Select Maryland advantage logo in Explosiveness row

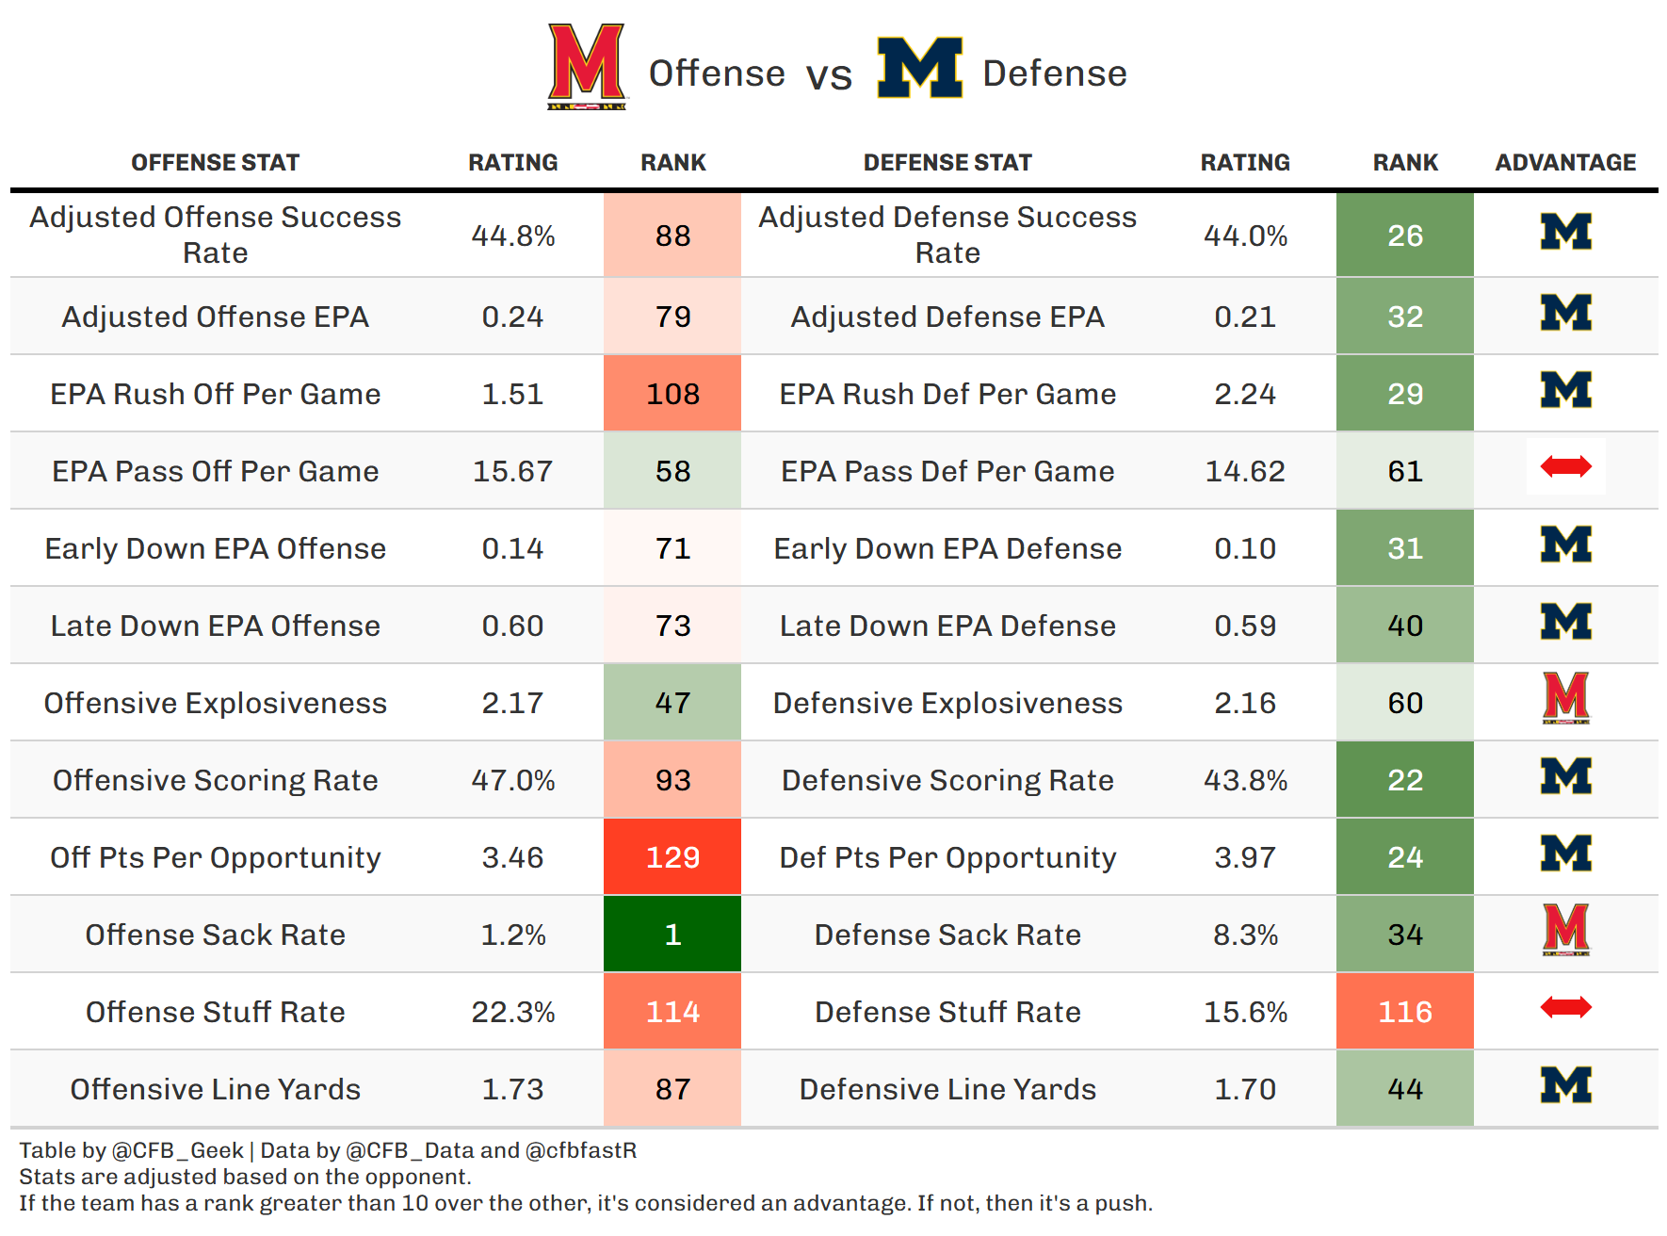tap(1565, 698)
